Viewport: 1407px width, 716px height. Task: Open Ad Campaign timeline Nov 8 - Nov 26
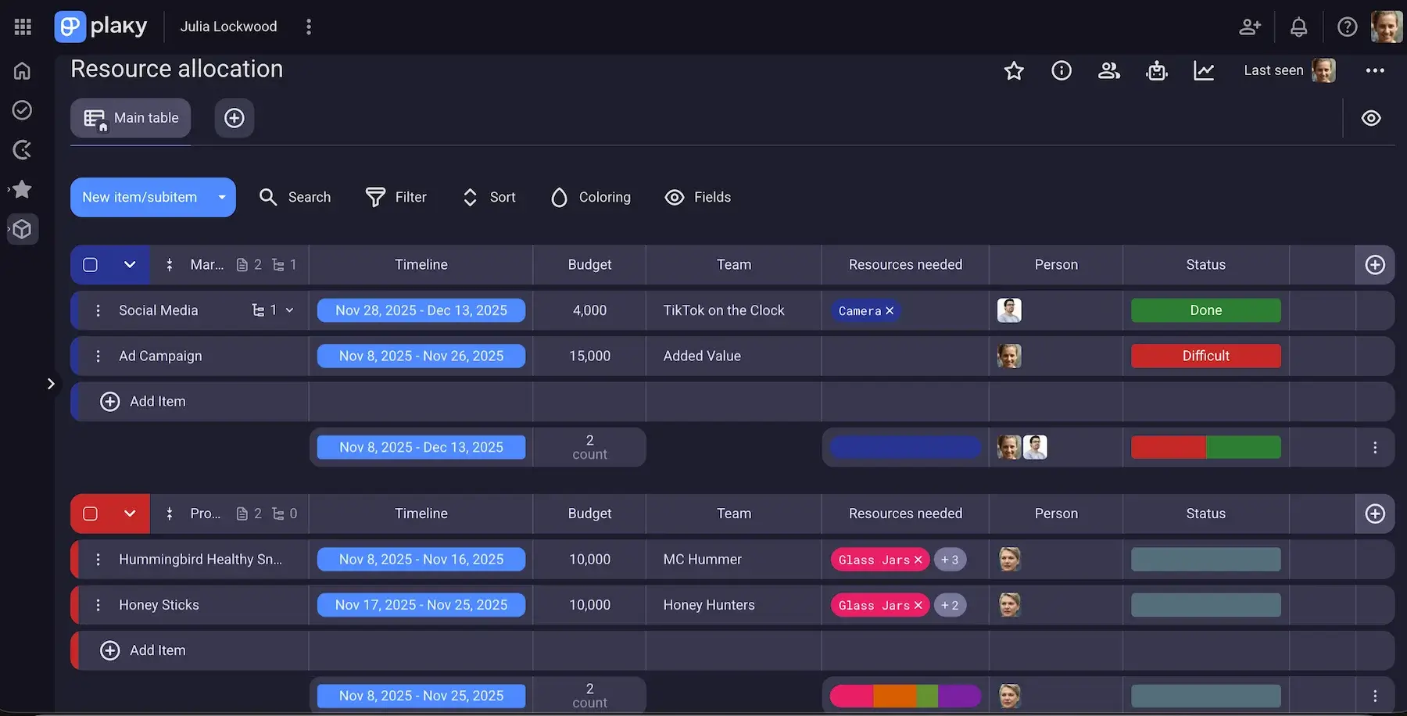click(421, 356)
